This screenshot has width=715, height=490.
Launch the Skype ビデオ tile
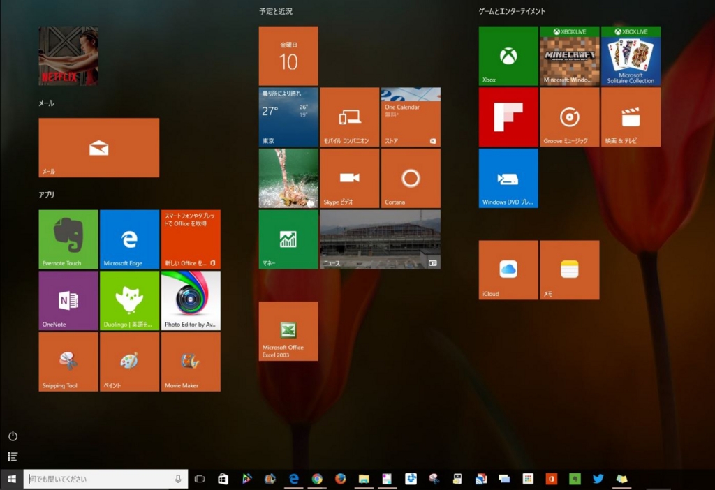point(349,178)
